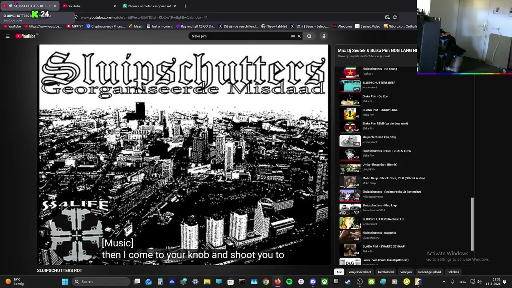Image resolution: width=512 pixels, height=288 pixels.
Task: Open Windows Start menu
Action: pos(65,282)
